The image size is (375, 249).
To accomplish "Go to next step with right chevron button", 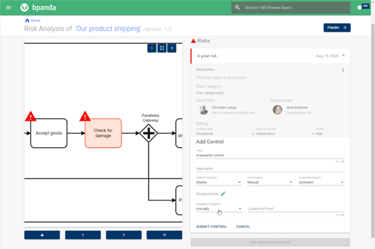I will pyautogui.click(x=124, y=235).
